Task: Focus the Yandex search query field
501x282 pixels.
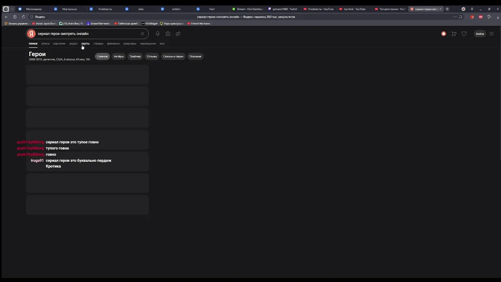Action: click(88, 34)
